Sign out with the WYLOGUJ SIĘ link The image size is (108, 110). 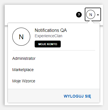77,96
